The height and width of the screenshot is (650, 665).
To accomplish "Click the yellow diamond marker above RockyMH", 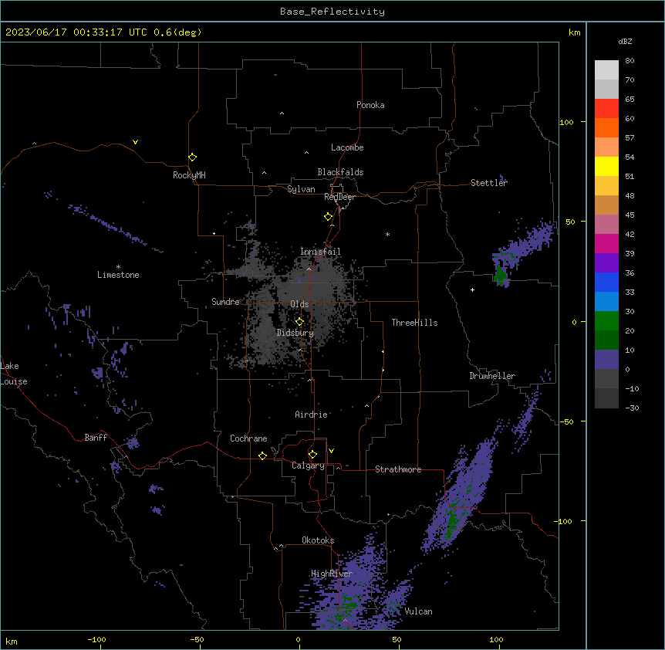I will point(192,157).
